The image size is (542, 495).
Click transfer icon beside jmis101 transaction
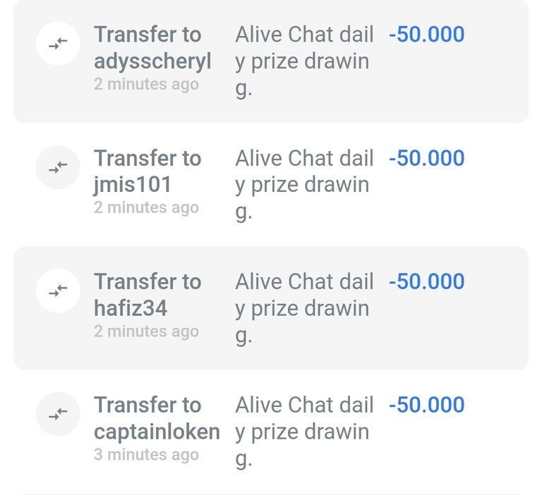[58, 167]
